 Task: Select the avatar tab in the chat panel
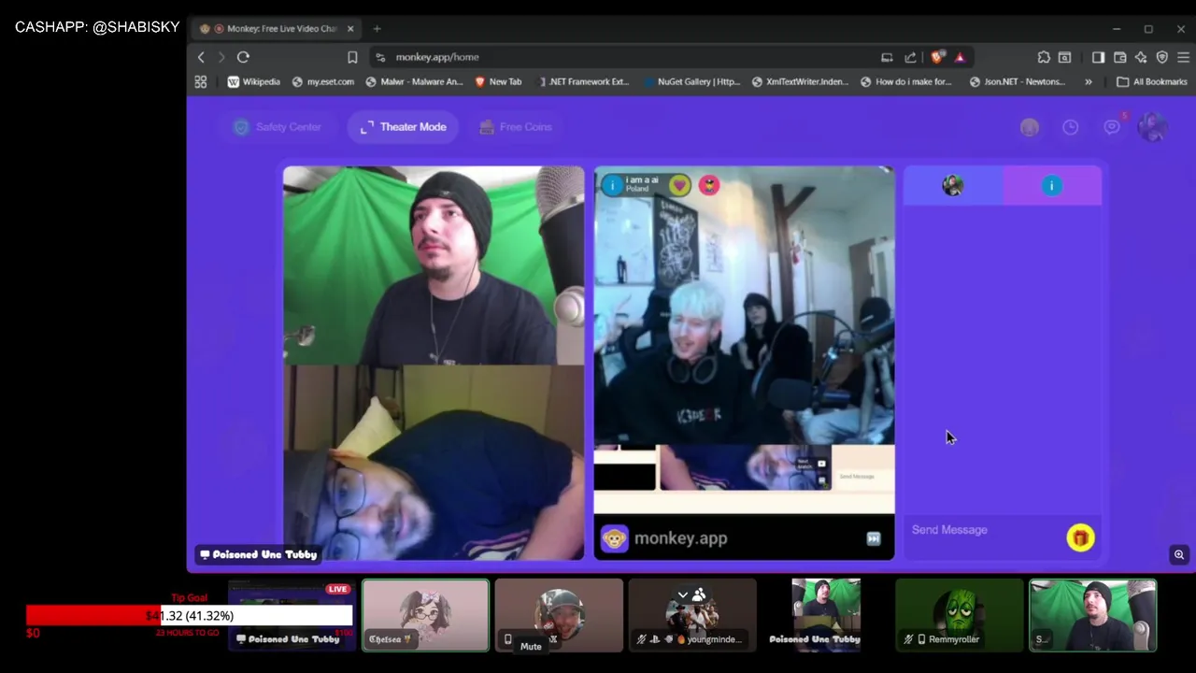click(x=953, y=186)
